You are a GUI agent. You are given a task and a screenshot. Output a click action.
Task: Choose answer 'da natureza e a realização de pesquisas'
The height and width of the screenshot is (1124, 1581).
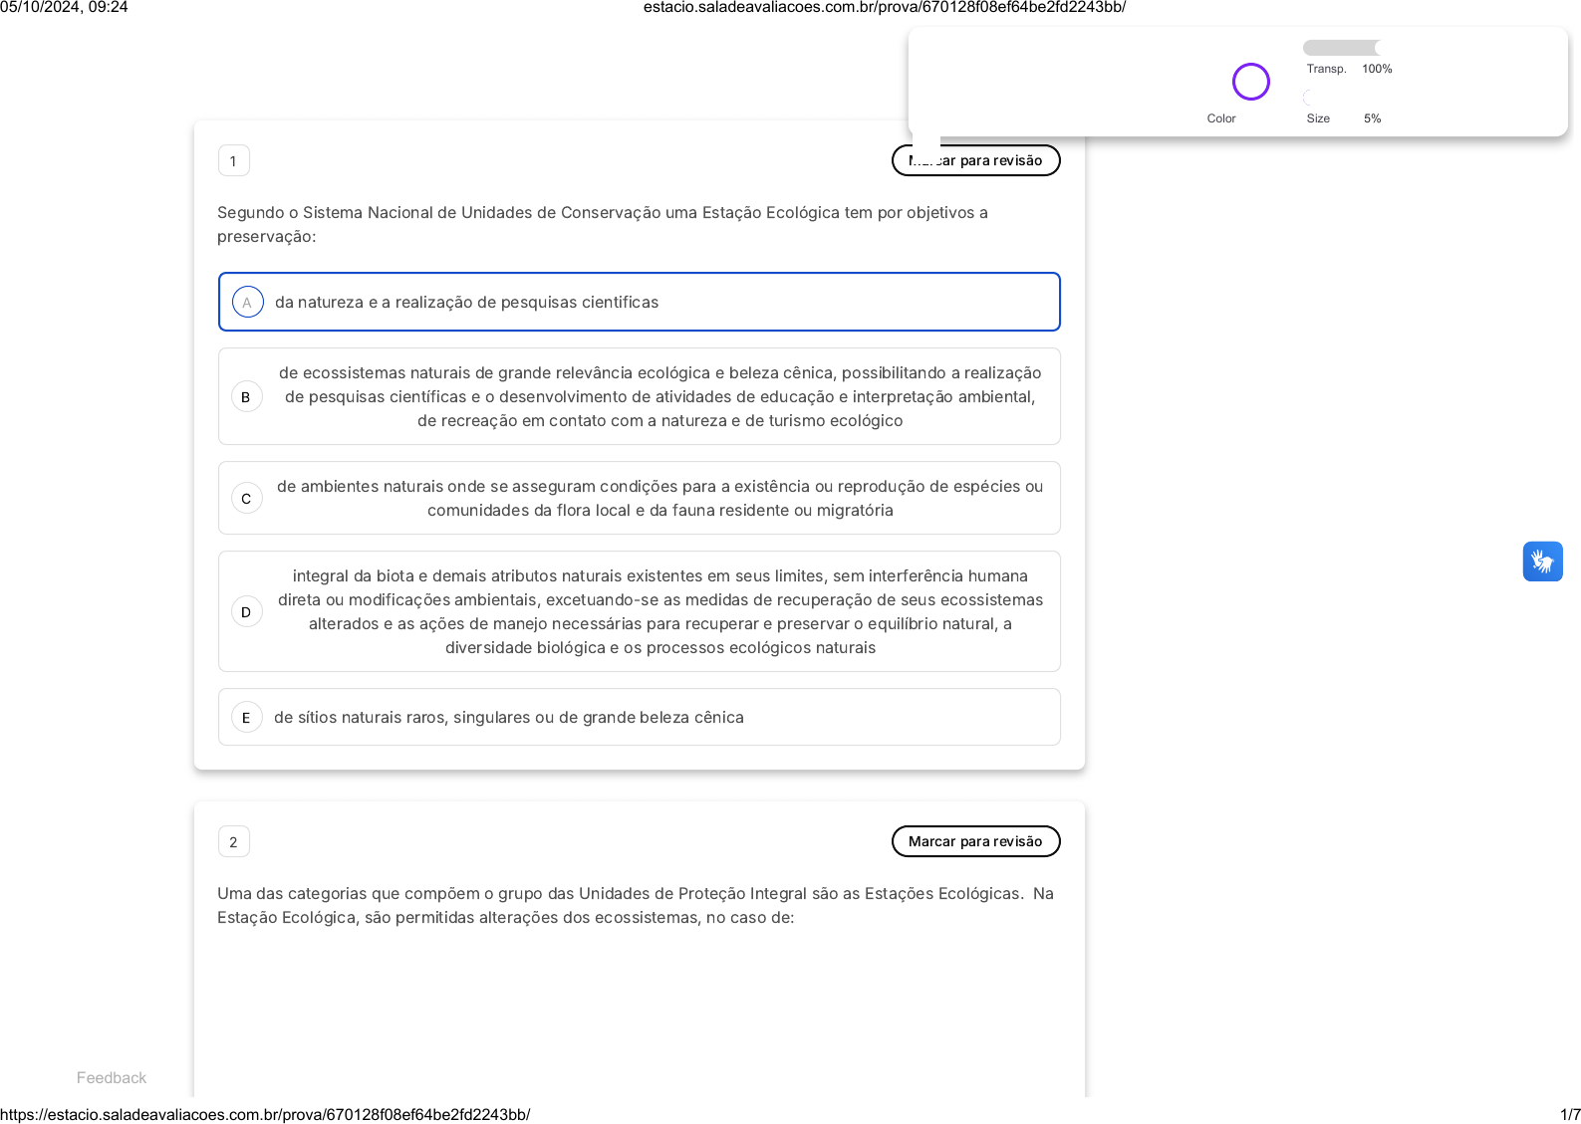466,303
